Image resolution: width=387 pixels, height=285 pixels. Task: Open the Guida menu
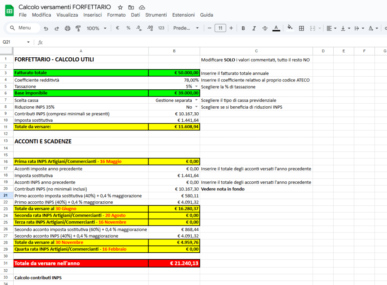(207, 15)
